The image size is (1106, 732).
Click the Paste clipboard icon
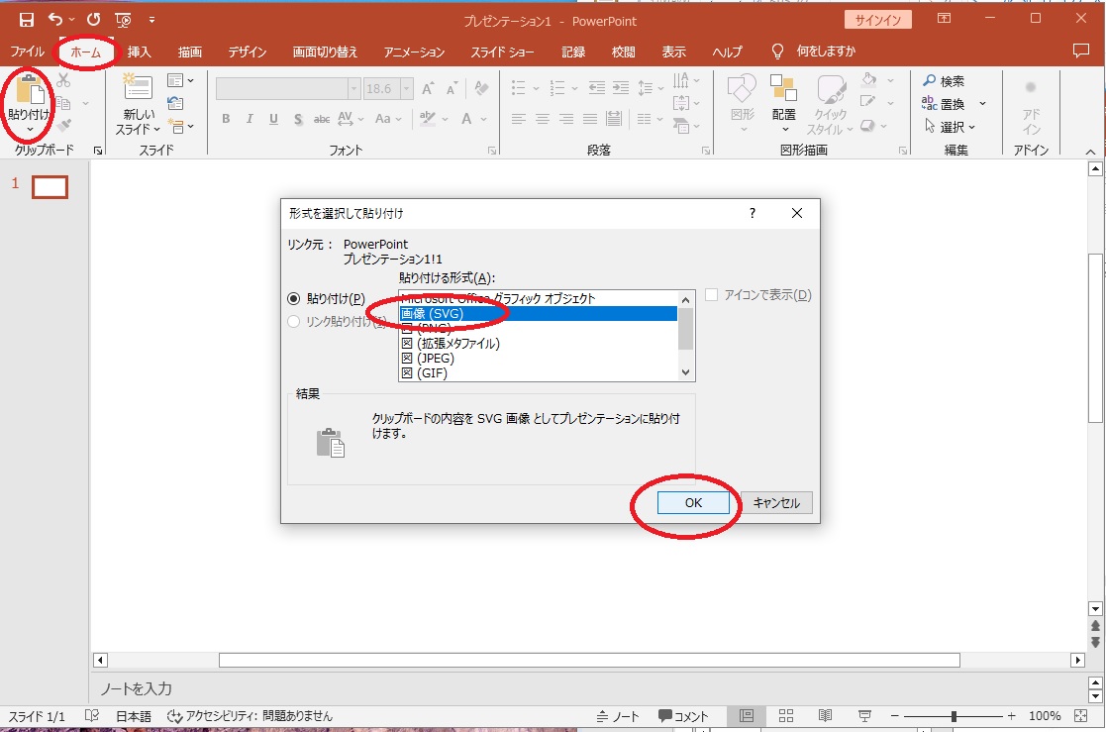pos(29,91)
